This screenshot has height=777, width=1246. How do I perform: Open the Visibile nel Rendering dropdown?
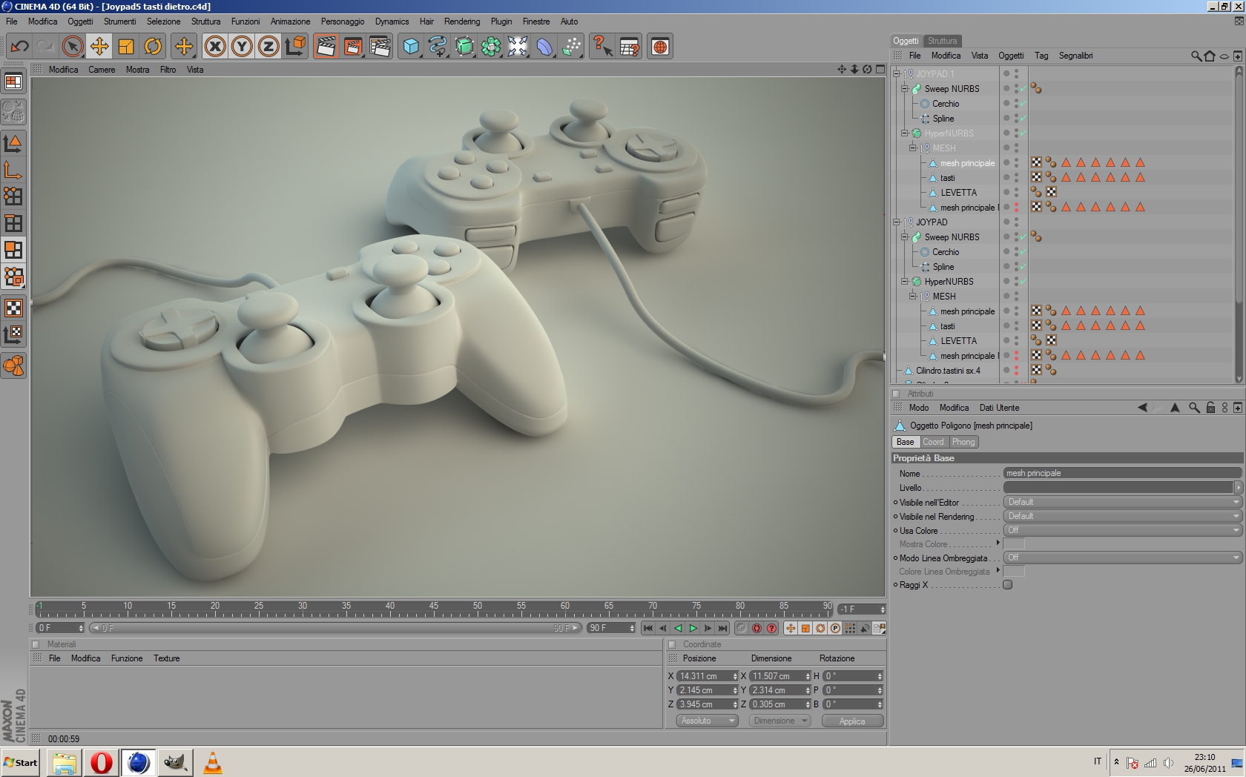coord(1123,516)
